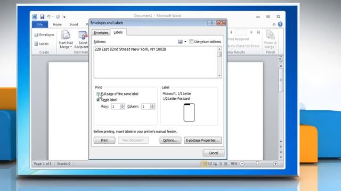Open Start Mail Merge dropdown
The height and width of the screenshot is (191, 341).
[x=66, y=40]
